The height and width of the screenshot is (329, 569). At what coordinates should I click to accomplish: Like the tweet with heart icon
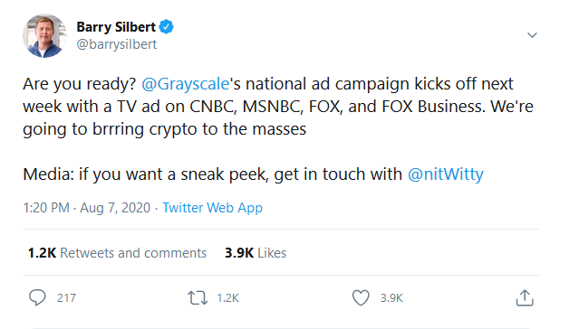click(361, 298)
